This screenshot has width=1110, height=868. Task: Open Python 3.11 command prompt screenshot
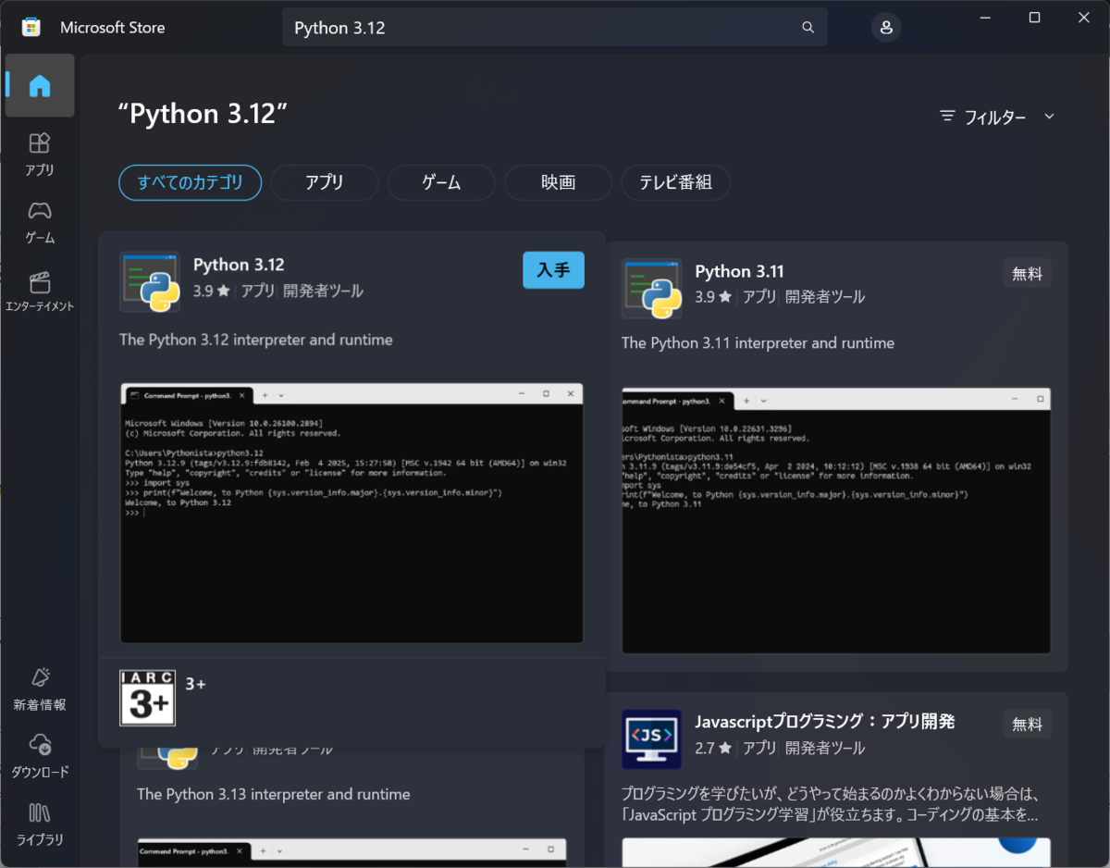pos(836,520)
